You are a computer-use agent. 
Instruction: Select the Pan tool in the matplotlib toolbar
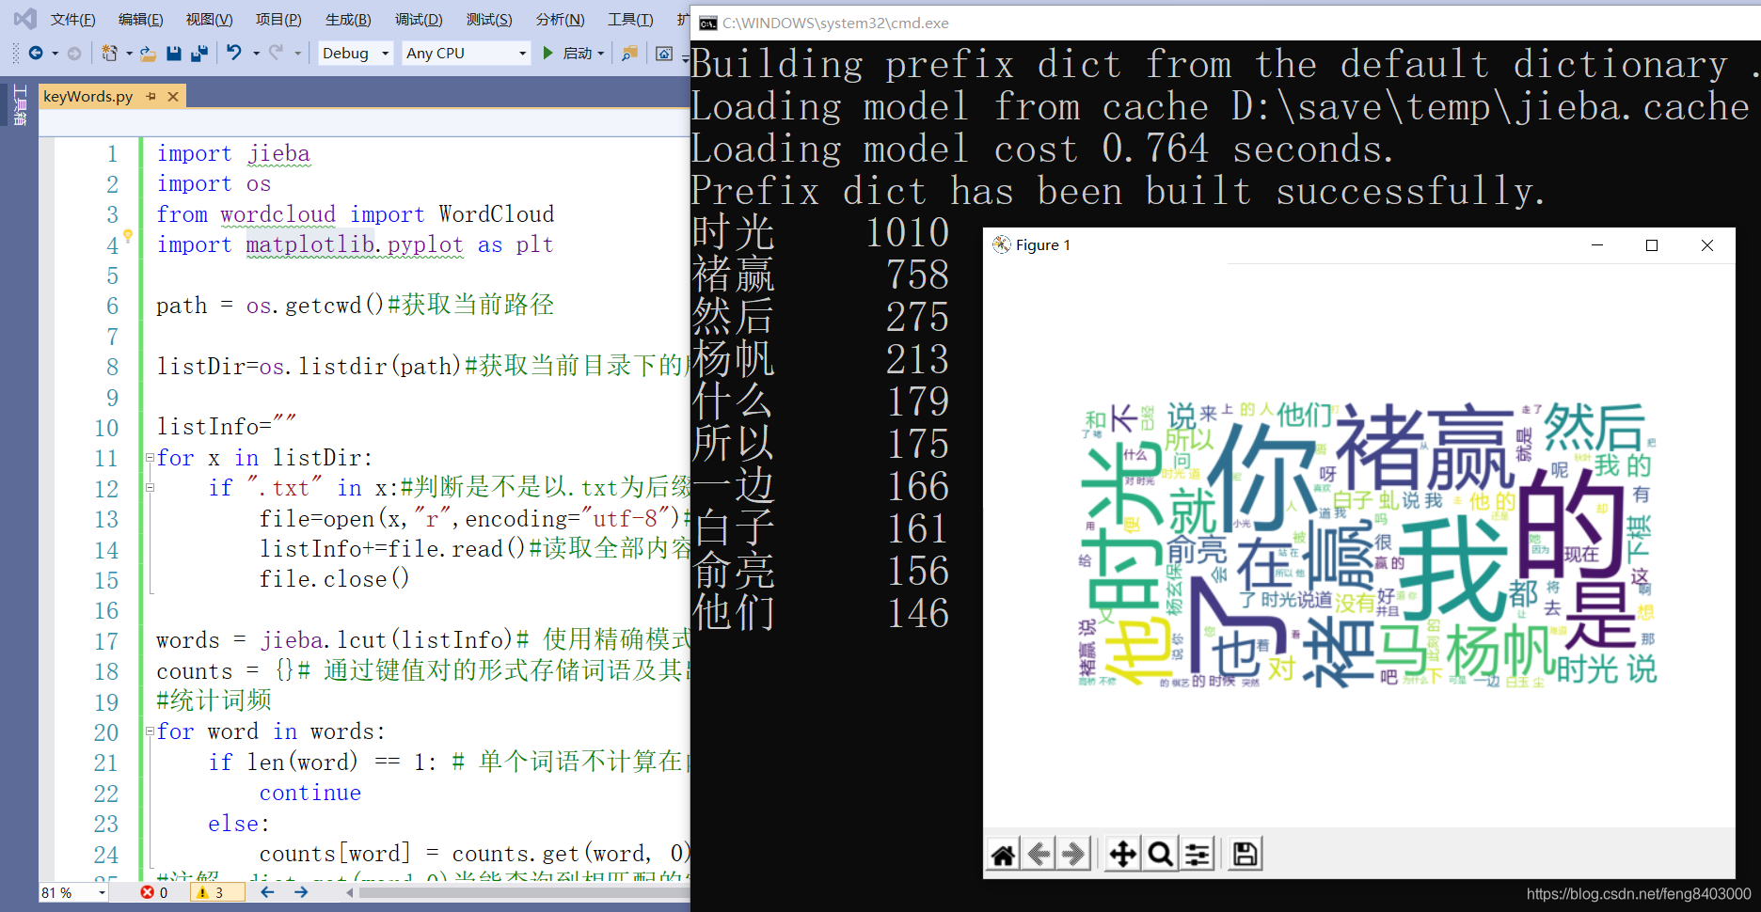[1121, 853]
